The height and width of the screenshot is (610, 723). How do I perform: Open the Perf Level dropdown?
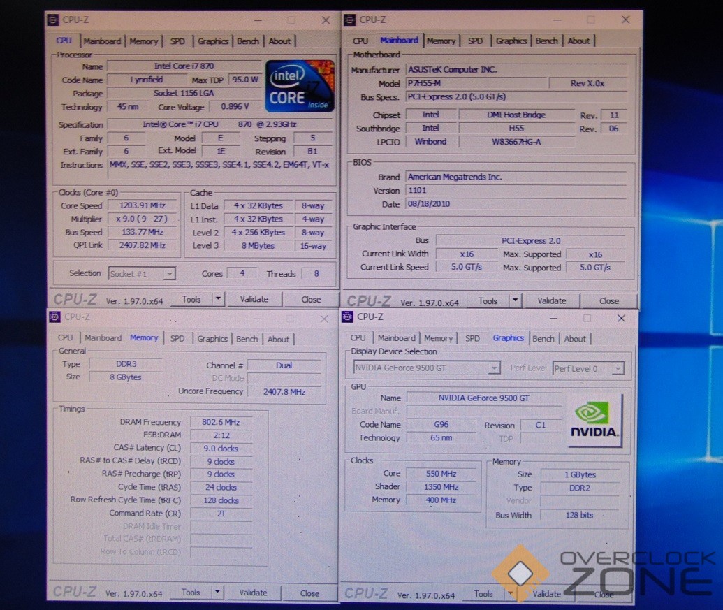click(617, 368)
